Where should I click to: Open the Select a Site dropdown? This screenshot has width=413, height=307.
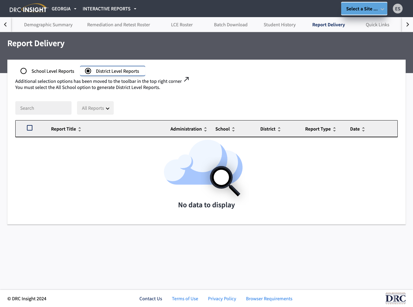pyautogui.click(x=364, y=9)
